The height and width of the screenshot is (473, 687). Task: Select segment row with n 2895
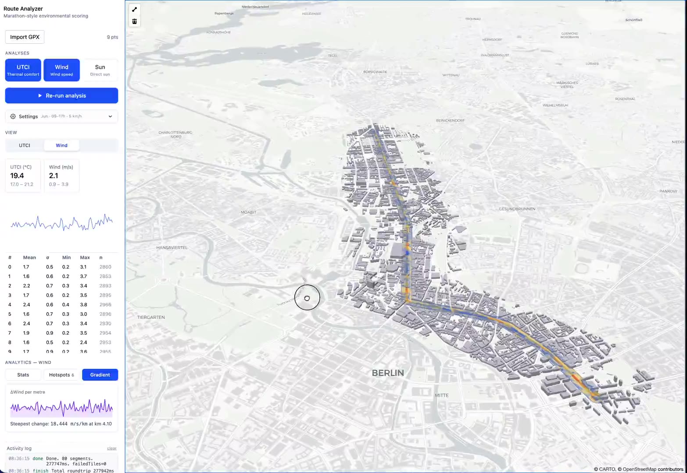point(61,295)
